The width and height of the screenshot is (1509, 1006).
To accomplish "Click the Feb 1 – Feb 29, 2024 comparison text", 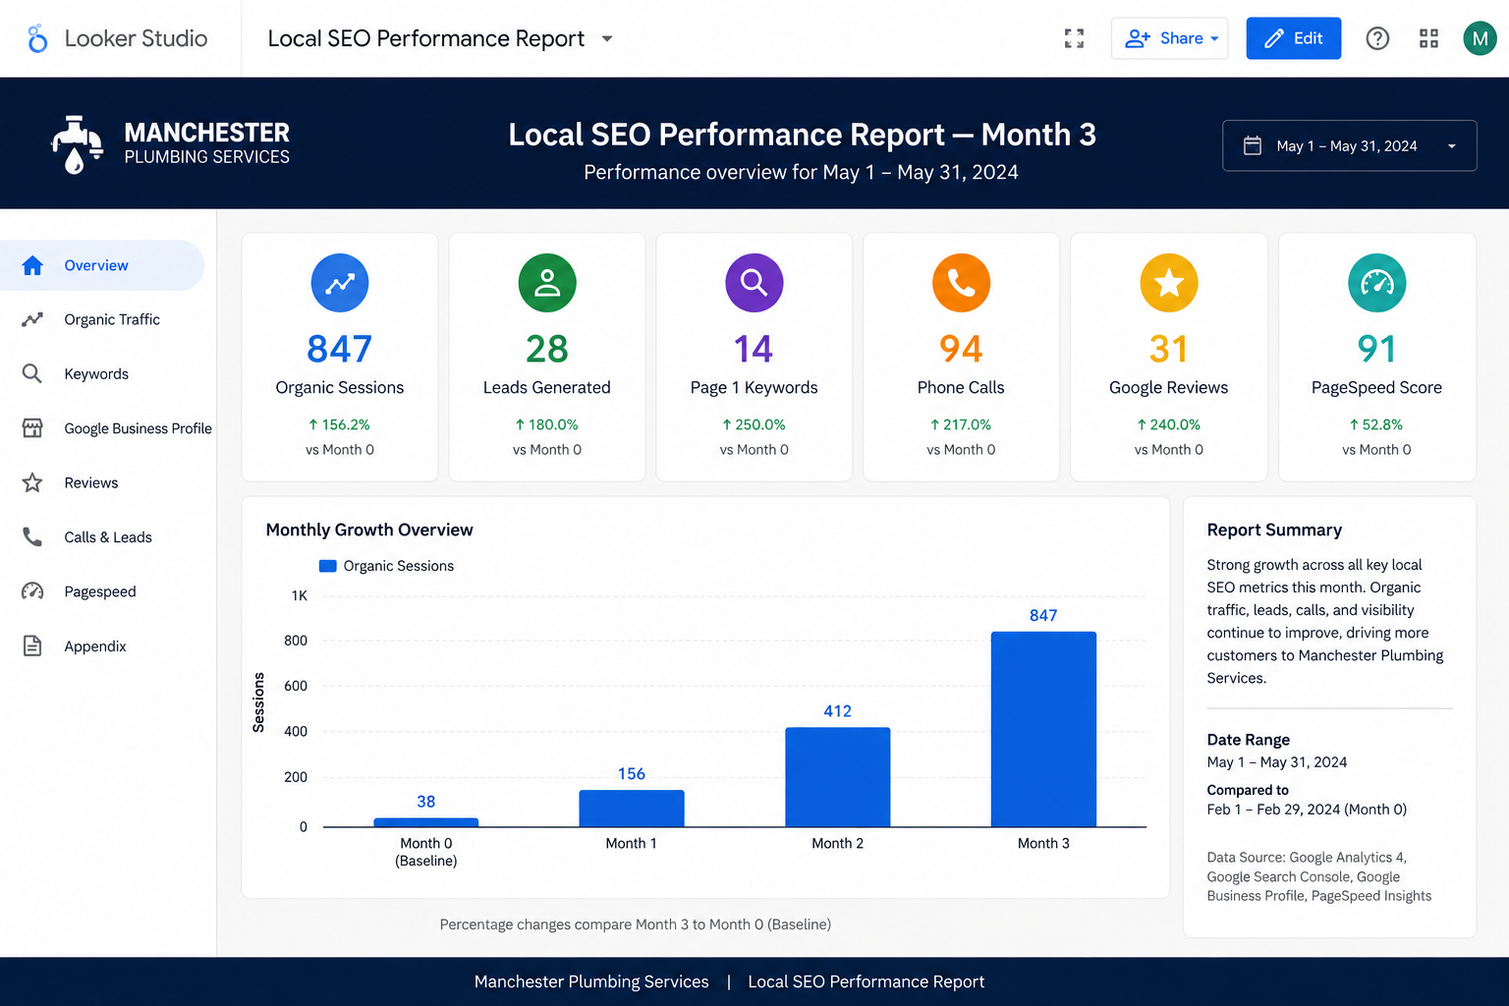I will pos(1307,810).
